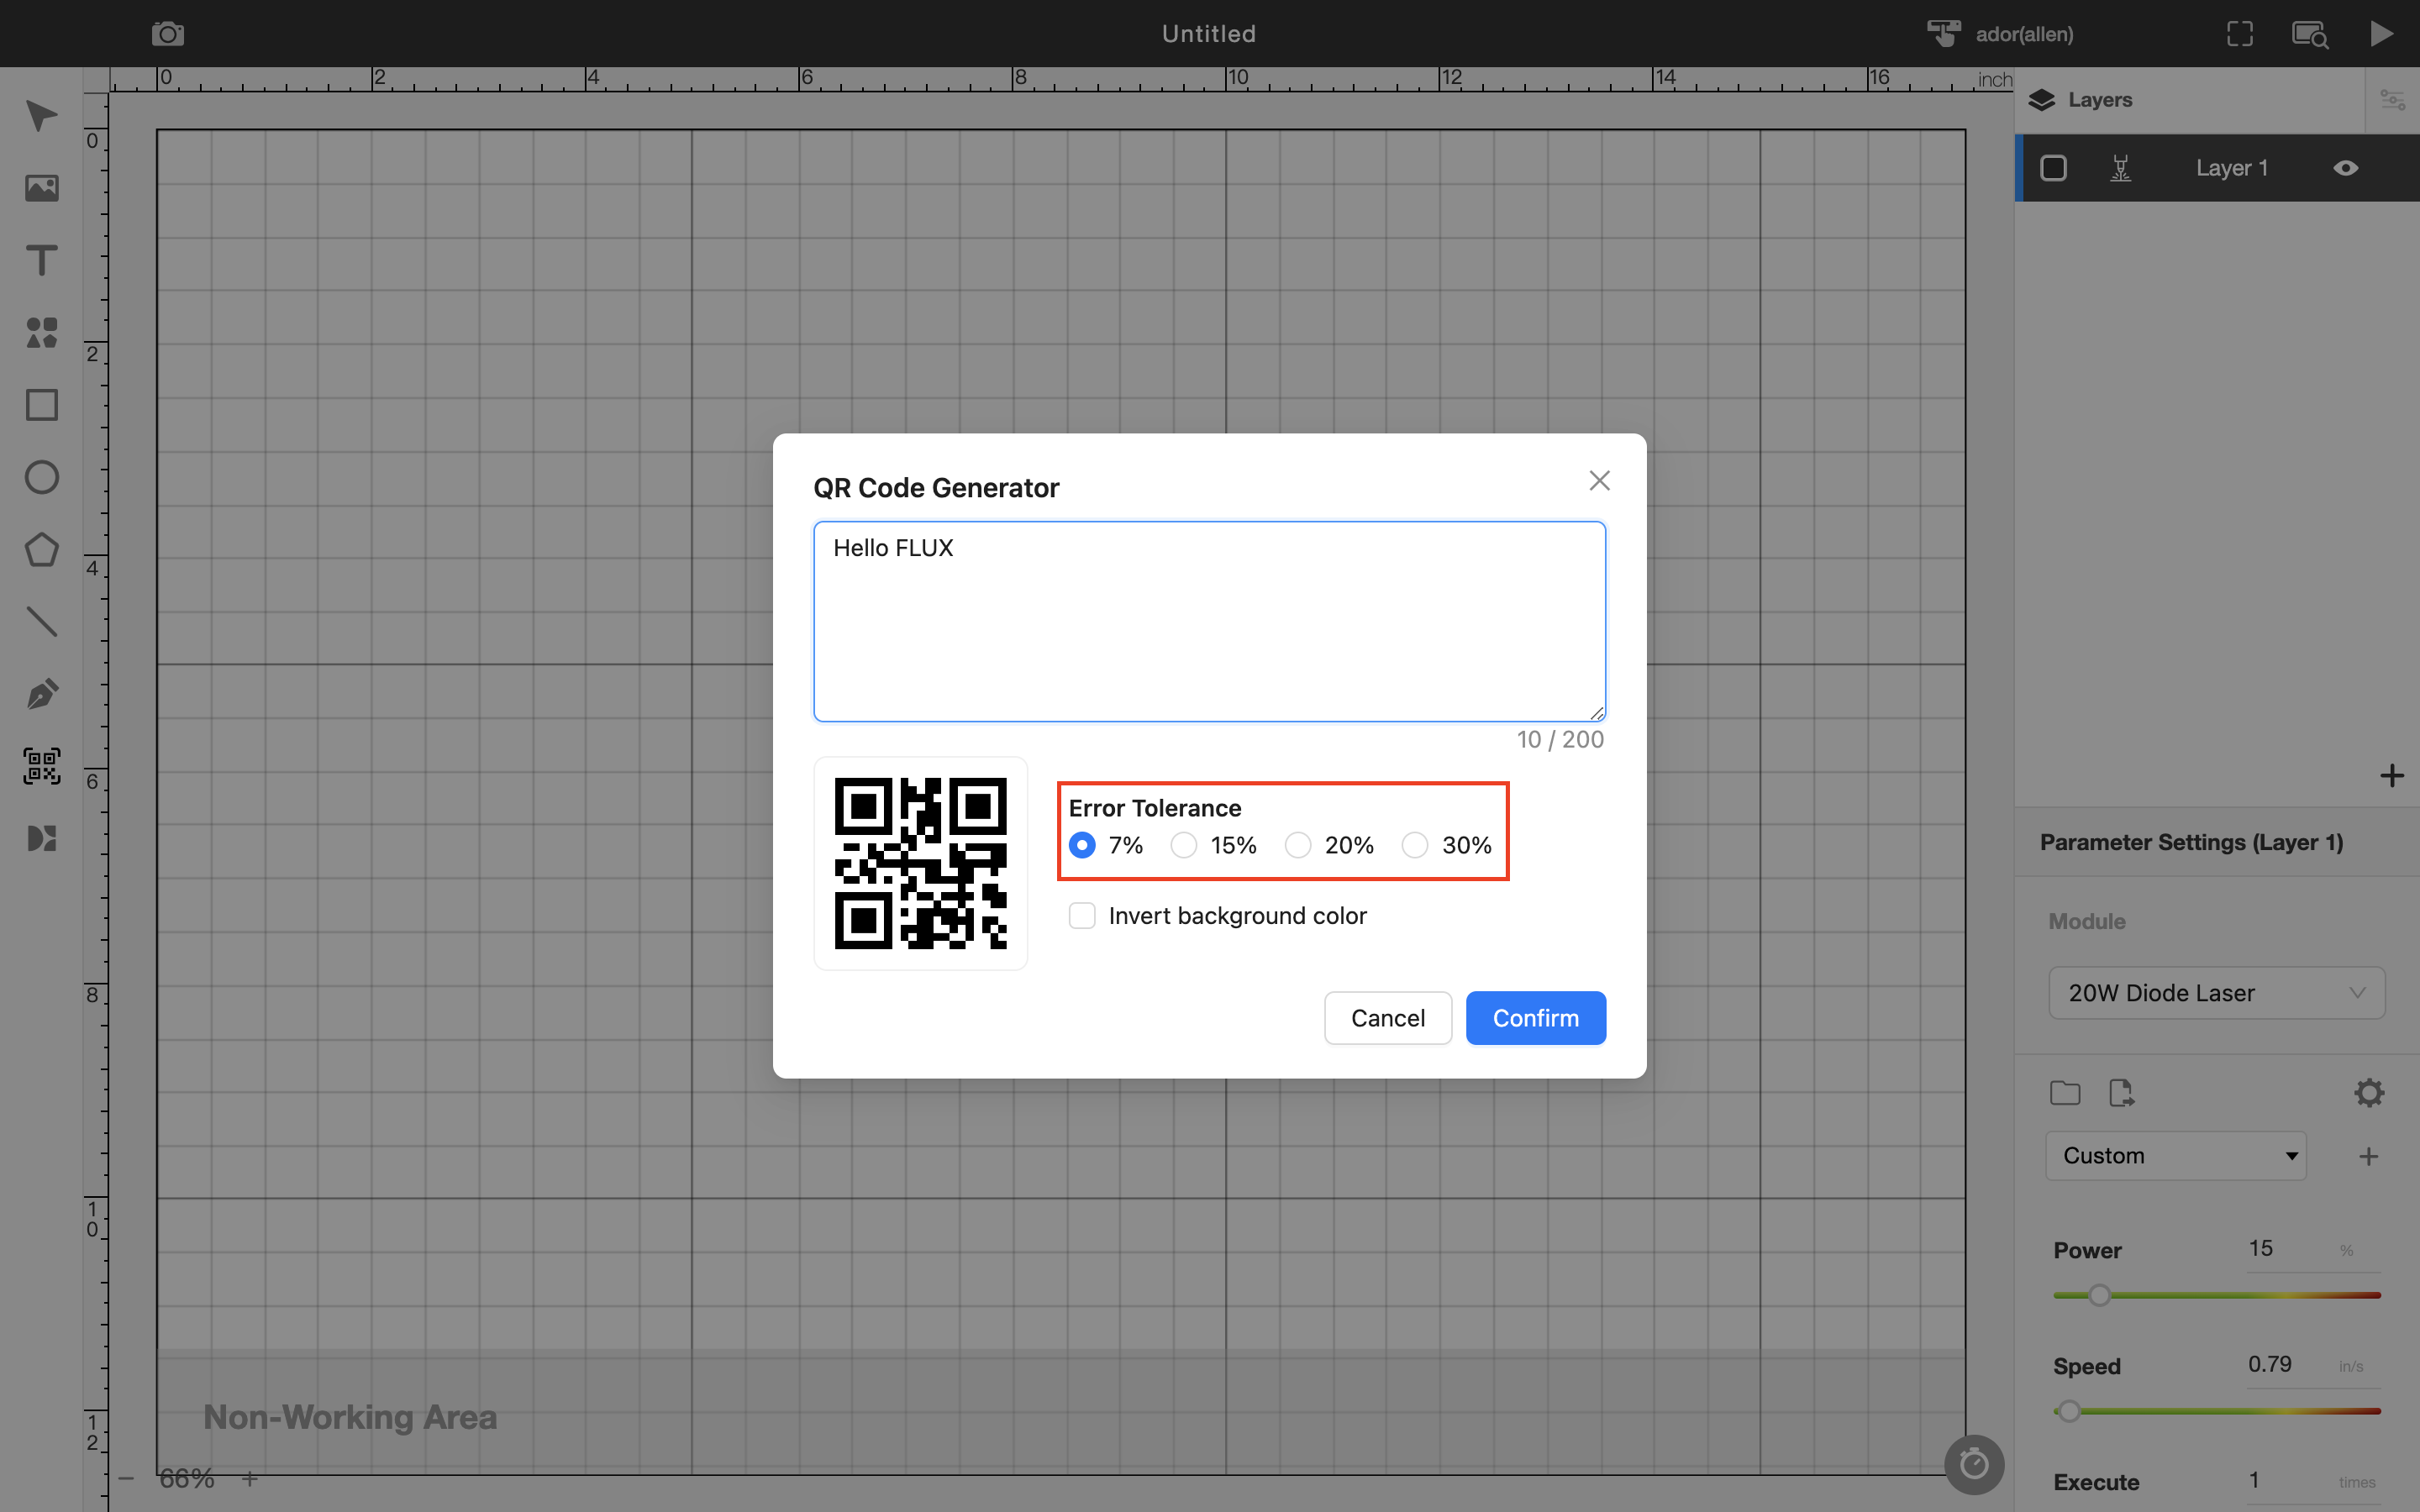
Task: Select the arrow selection tool
Action: coord(41,117)
